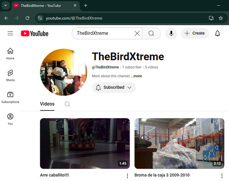Open Shorts in sidebar
The width and height of the screenshot is (229, 181).
pos(10,76)
